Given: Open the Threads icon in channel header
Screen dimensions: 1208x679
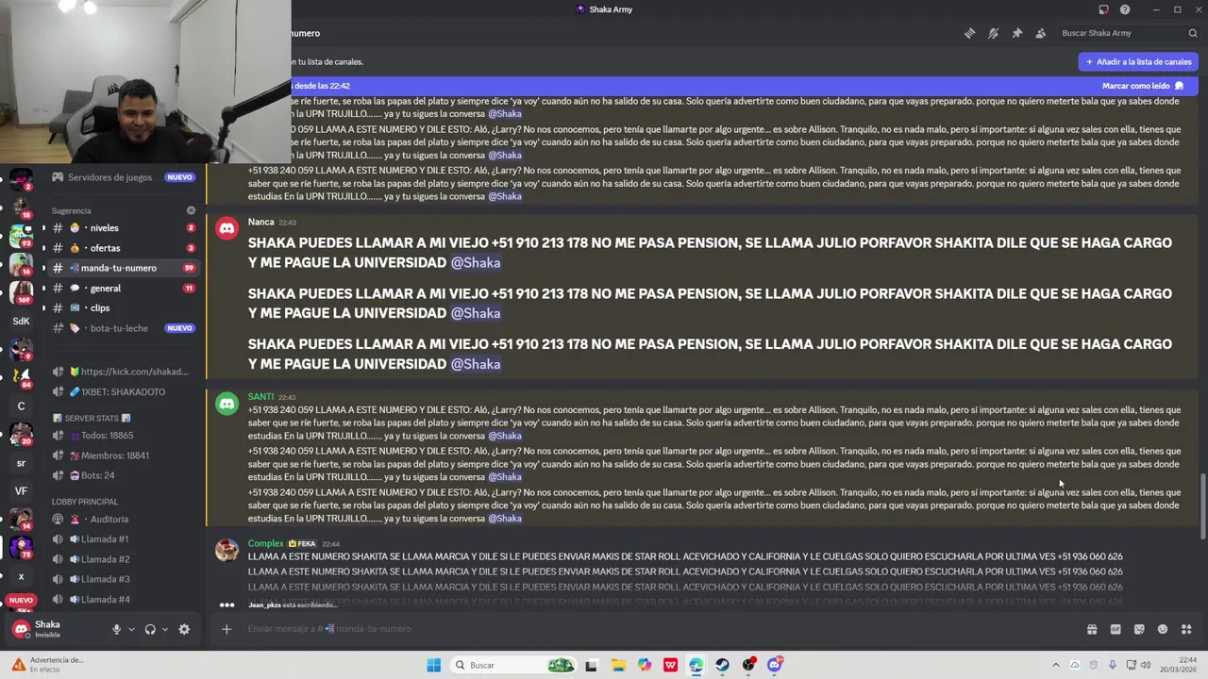Looking at the screenshot, I should pos(969,33).
